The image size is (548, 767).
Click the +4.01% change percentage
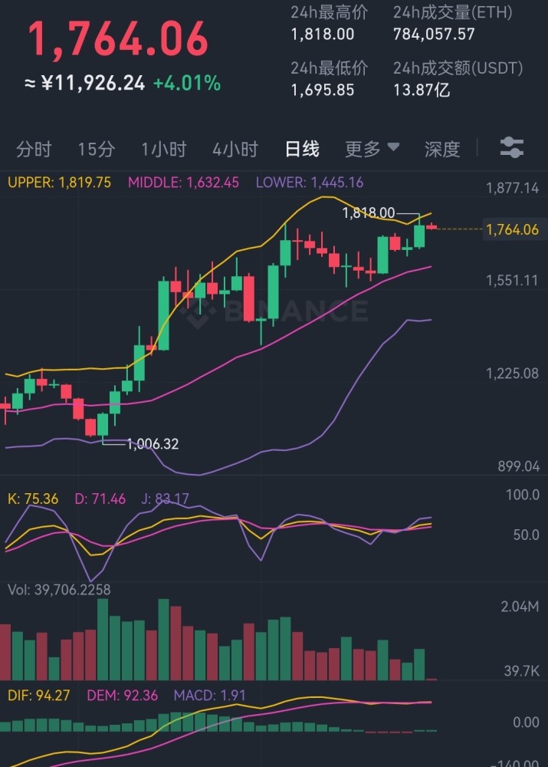pyautogui.click(x=186, y=83)
